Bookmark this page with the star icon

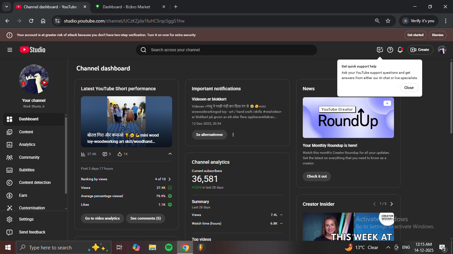click(388, 21)
